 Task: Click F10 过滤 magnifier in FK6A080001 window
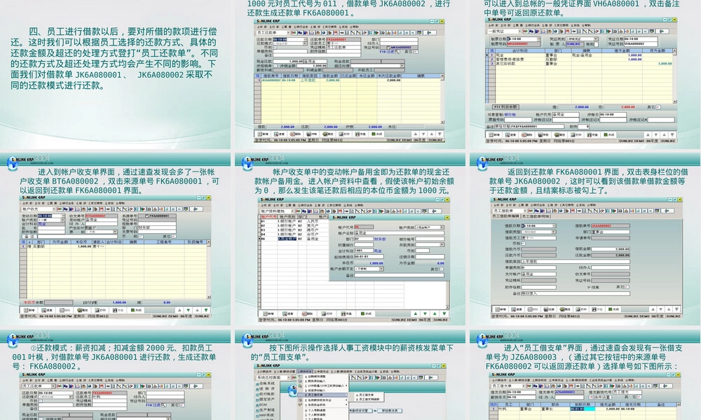click(397, 52)
